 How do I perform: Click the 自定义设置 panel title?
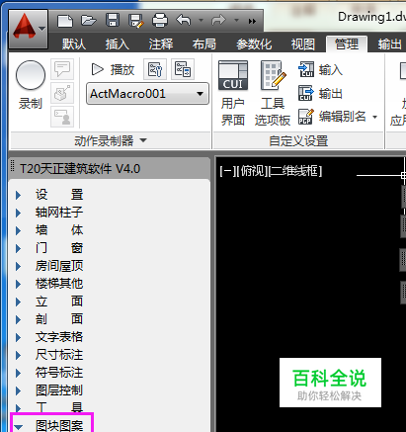[298, 141]
